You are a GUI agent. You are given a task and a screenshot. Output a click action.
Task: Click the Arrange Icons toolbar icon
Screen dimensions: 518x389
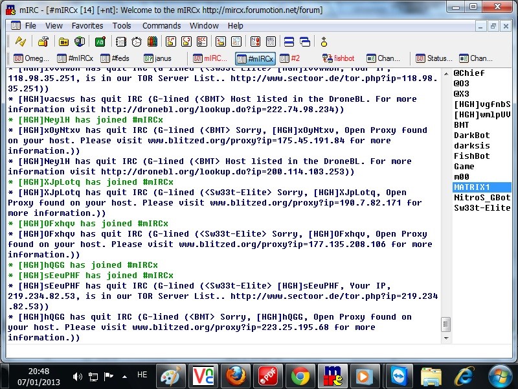[324, 41]
